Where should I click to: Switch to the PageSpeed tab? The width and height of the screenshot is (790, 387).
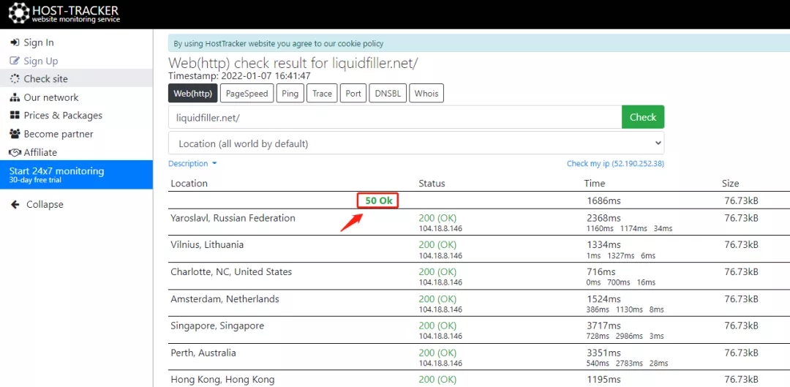(247, 93)
